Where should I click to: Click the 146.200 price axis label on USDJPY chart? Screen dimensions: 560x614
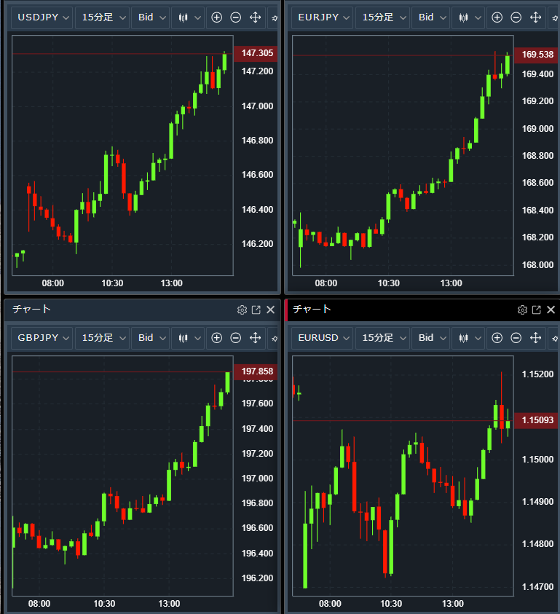(x=257, y=244)
